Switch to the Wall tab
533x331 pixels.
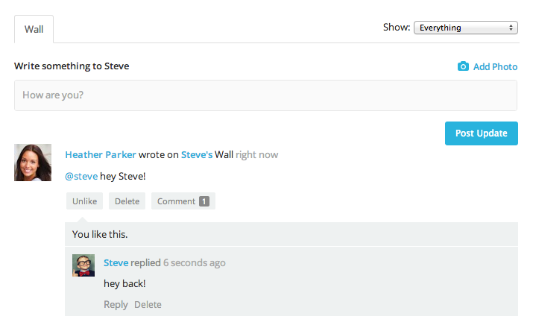34,29
